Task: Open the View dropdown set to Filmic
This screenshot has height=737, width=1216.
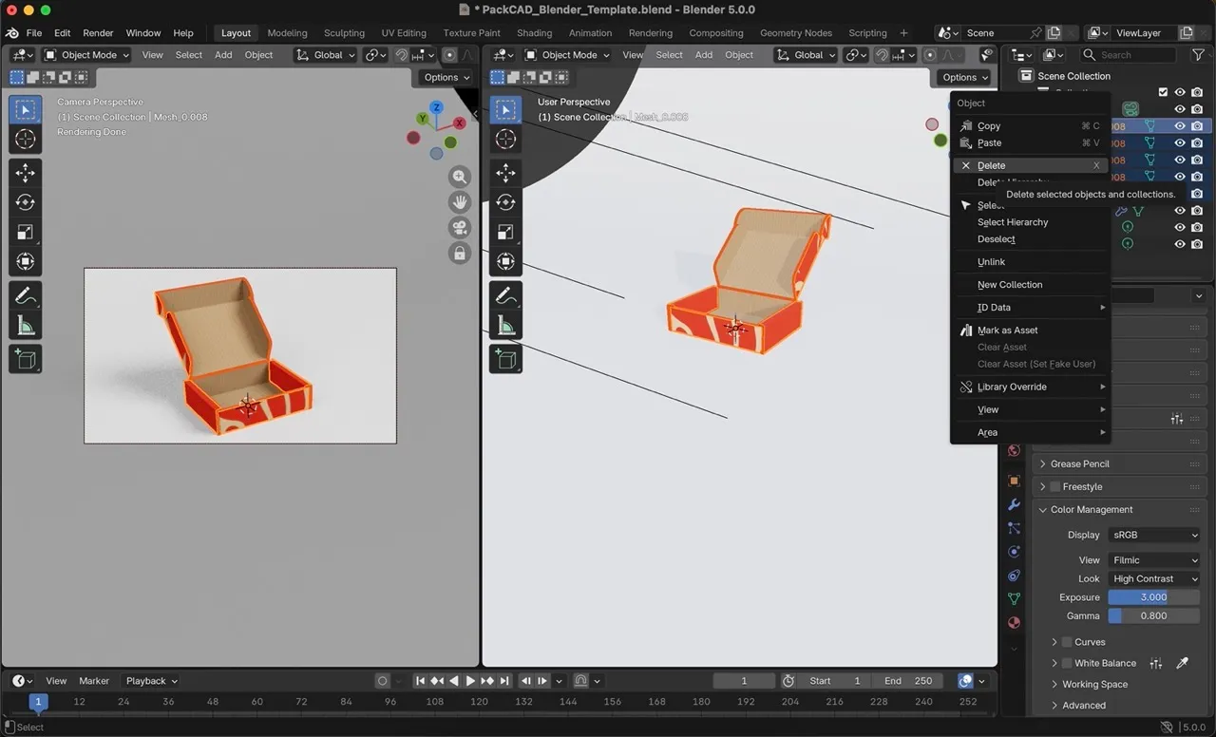Action: (1153, 559)
